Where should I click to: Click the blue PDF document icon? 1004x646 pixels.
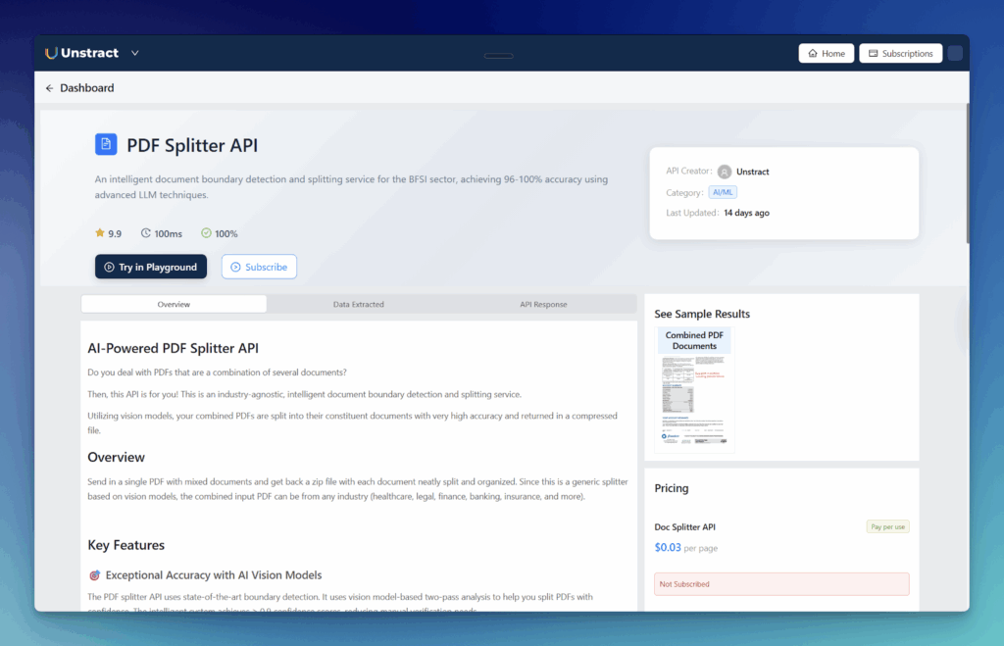click(106, 145)
